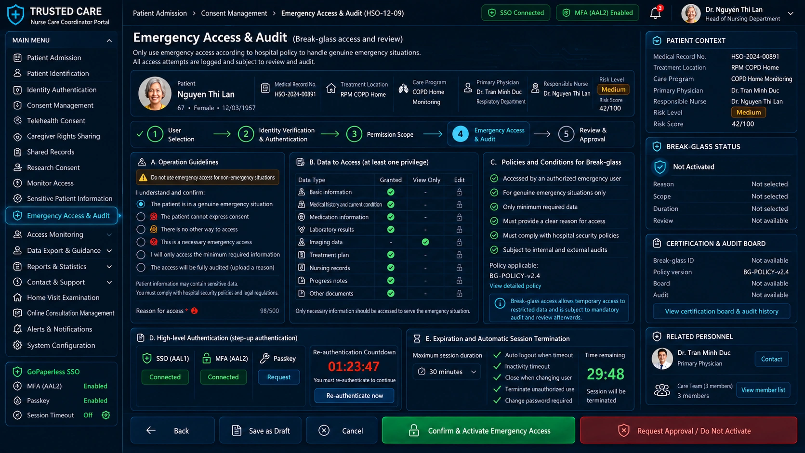Click the Session Timeout gear icon
Screen dimensions: 805x453
(x=106, y=415)
